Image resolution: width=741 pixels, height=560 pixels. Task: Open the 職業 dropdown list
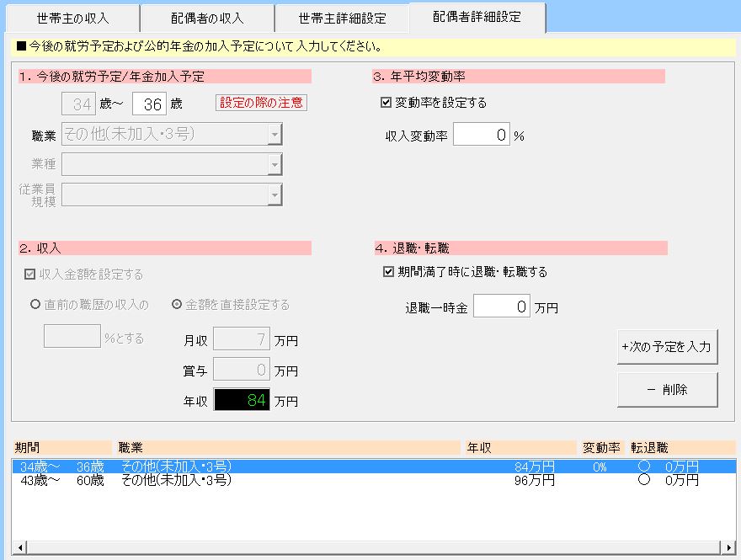(274, 134)
